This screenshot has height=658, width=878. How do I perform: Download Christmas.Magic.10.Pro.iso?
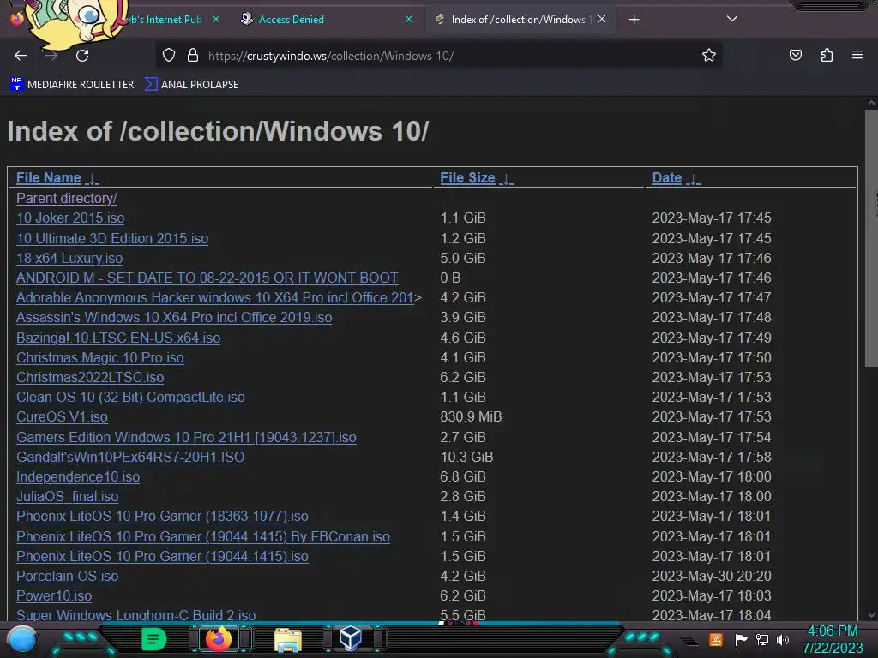(100, 357)
